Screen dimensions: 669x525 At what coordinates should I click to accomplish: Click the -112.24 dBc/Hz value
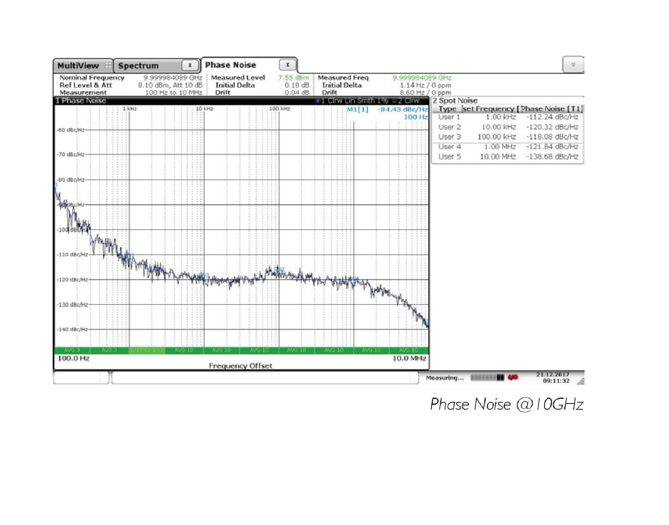[552, 117]
